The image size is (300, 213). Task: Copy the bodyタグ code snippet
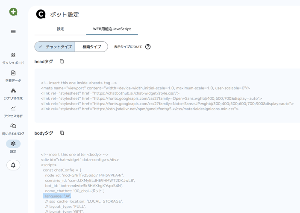(62, 133)
